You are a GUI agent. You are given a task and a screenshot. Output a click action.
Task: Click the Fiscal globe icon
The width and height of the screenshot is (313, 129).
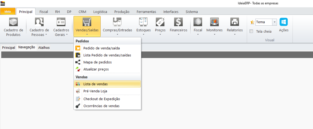[198, 22]
